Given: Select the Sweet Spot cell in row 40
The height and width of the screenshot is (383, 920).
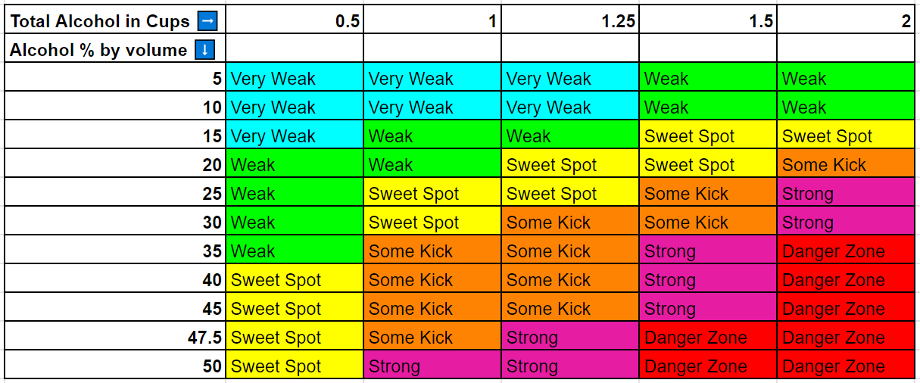Looking at the screenshot, I should tap(295, 279).
